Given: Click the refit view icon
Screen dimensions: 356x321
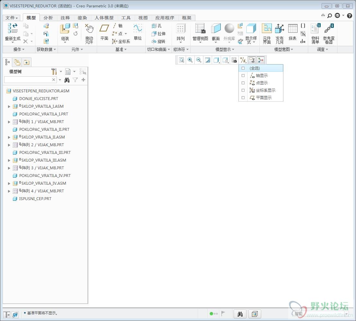Looking at the screenshot, I should point(182,60).
